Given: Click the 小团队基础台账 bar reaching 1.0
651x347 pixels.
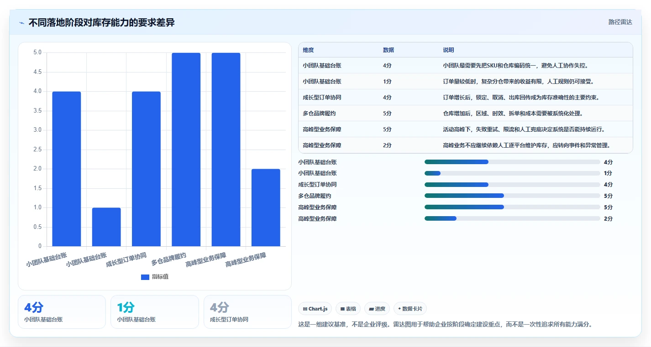Looking at the screenshot, I should (x=106, y=227).
